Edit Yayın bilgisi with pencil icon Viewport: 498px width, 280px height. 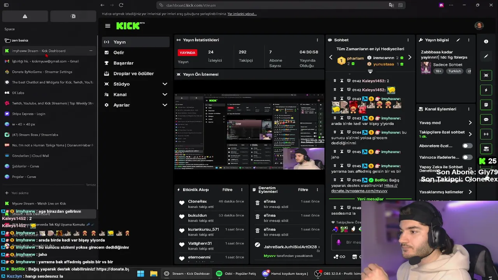click(458, 40)
